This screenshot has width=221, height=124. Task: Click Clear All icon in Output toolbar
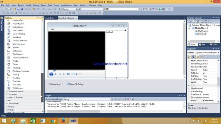click(x=128, y=99)
